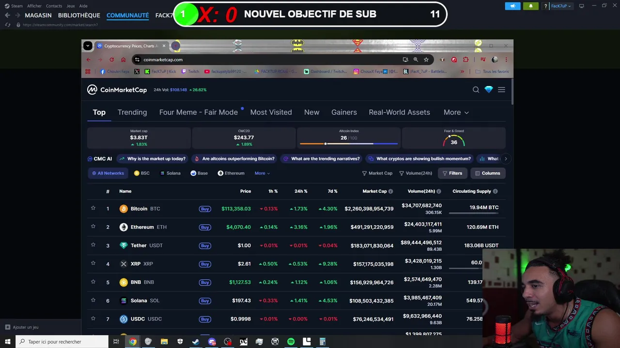Expand the More networks dropdown

[262, 173]
